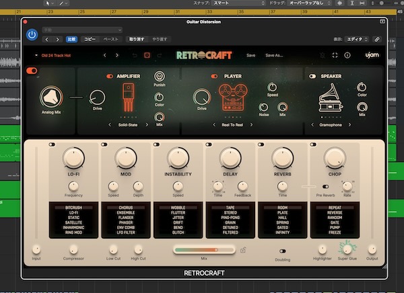Click the コピー copy button
Image resolution: width=404 pixels, height=293 pixels.
[x=90, y=40]
